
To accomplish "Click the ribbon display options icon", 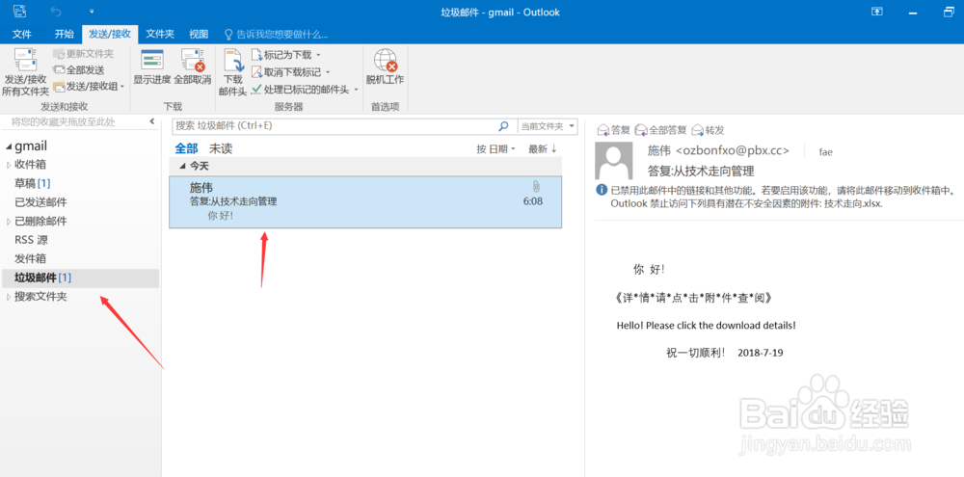I will pos(877,12).
